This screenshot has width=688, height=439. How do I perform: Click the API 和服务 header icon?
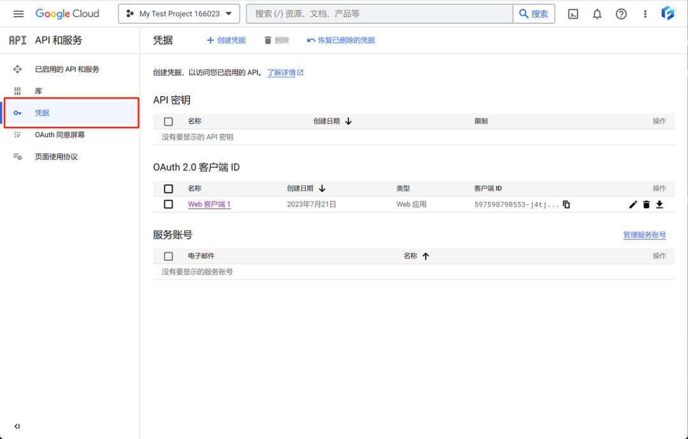[x=18, y=40]
